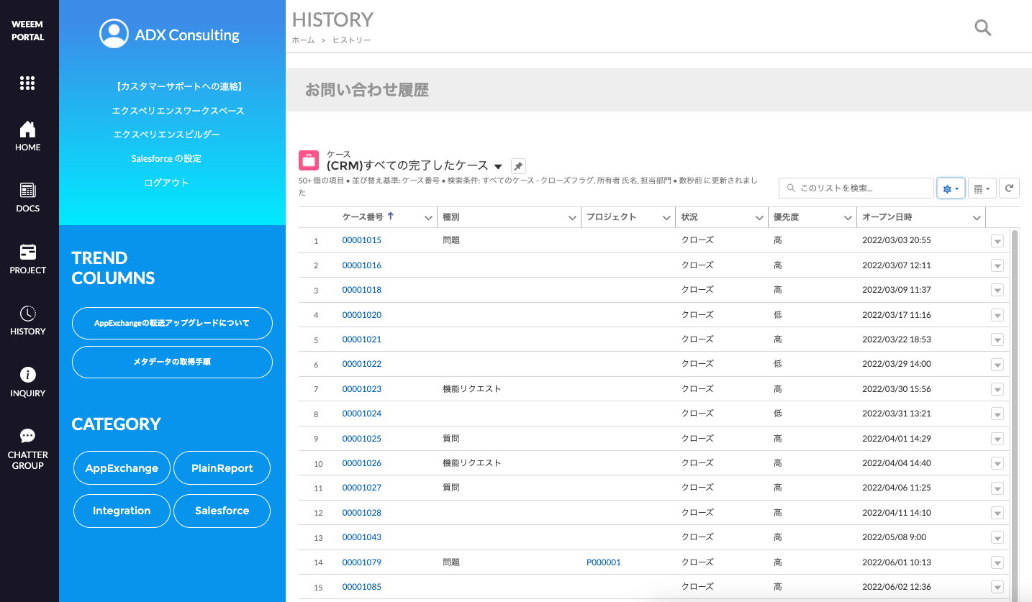Viewport: 1032px width, 602px height.
Task: Refresh the case list
Action: [1009, 188]
